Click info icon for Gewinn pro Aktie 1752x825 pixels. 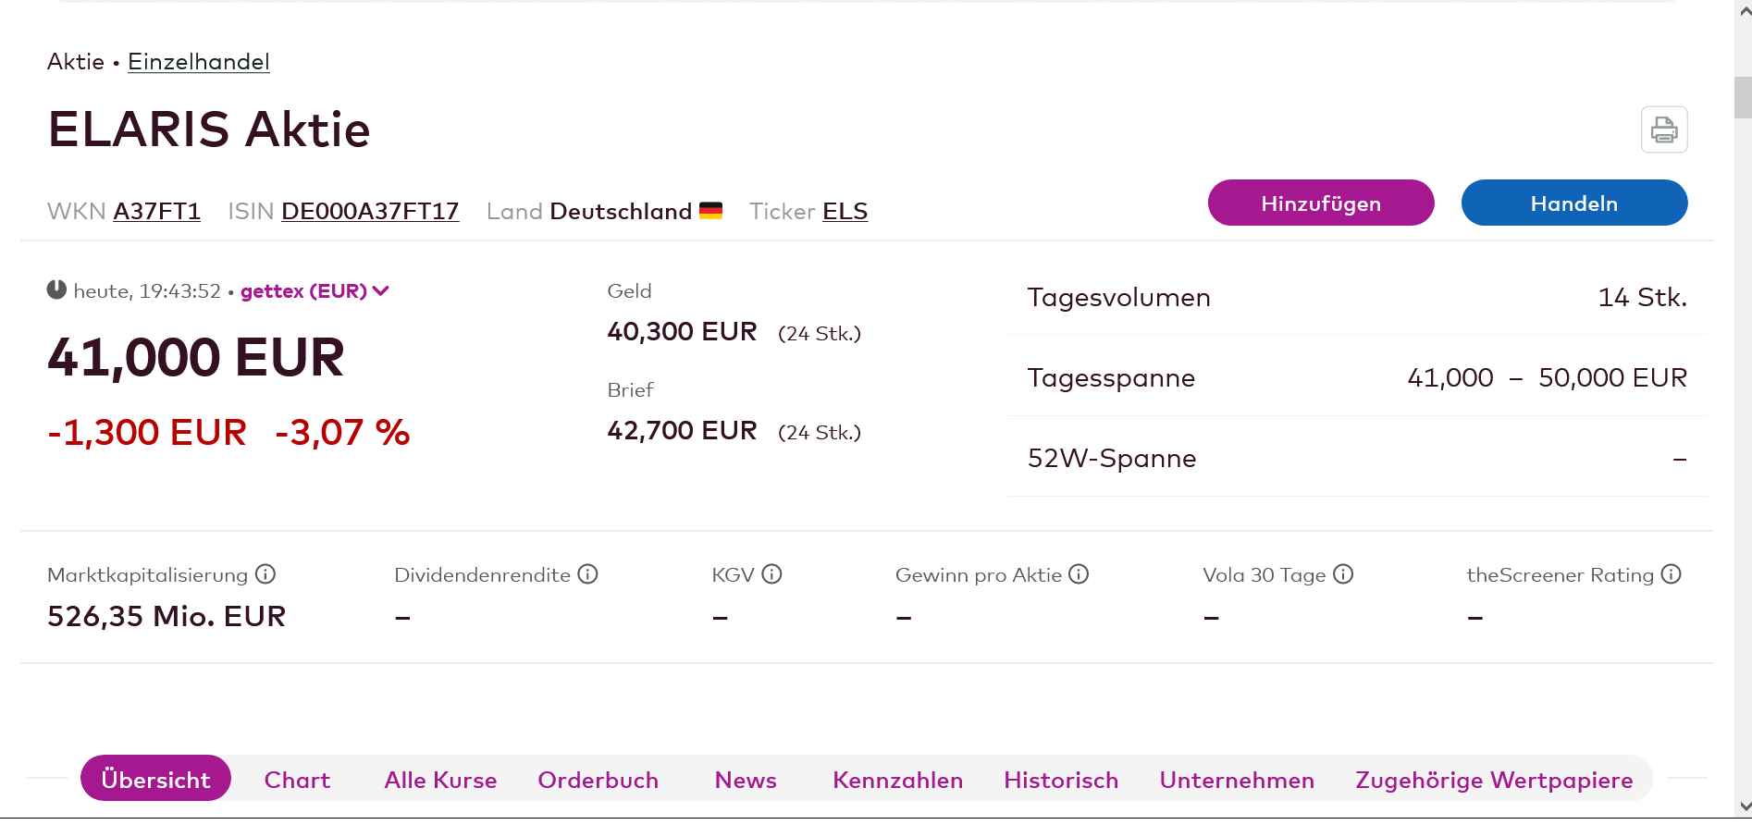pos(1079,574)
